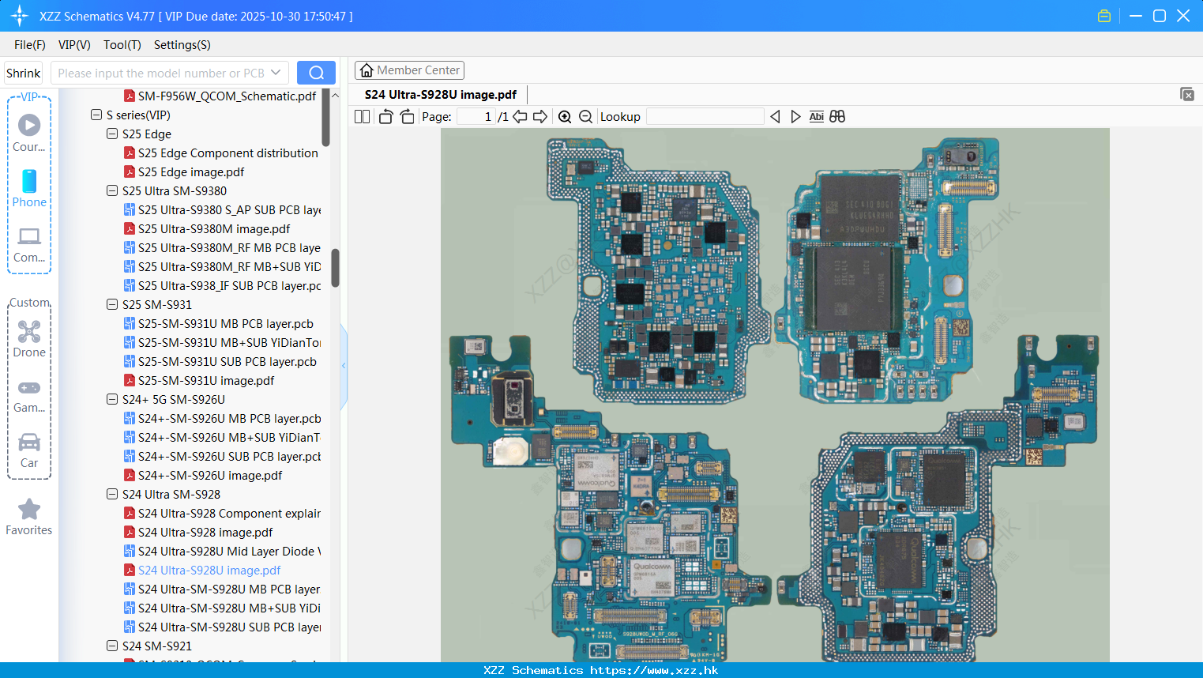
Task: Rotate page counterclockwise
Action: pos(385,116)
